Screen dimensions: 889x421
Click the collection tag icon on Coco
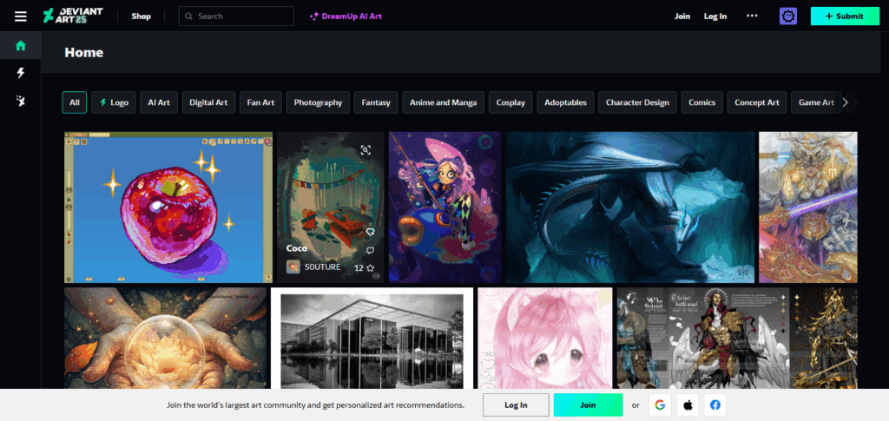pos(370,233)
